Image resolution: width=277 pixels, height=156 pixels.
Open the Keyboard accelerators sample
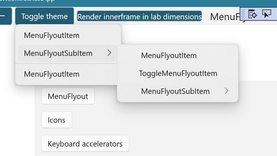point(85,144)
